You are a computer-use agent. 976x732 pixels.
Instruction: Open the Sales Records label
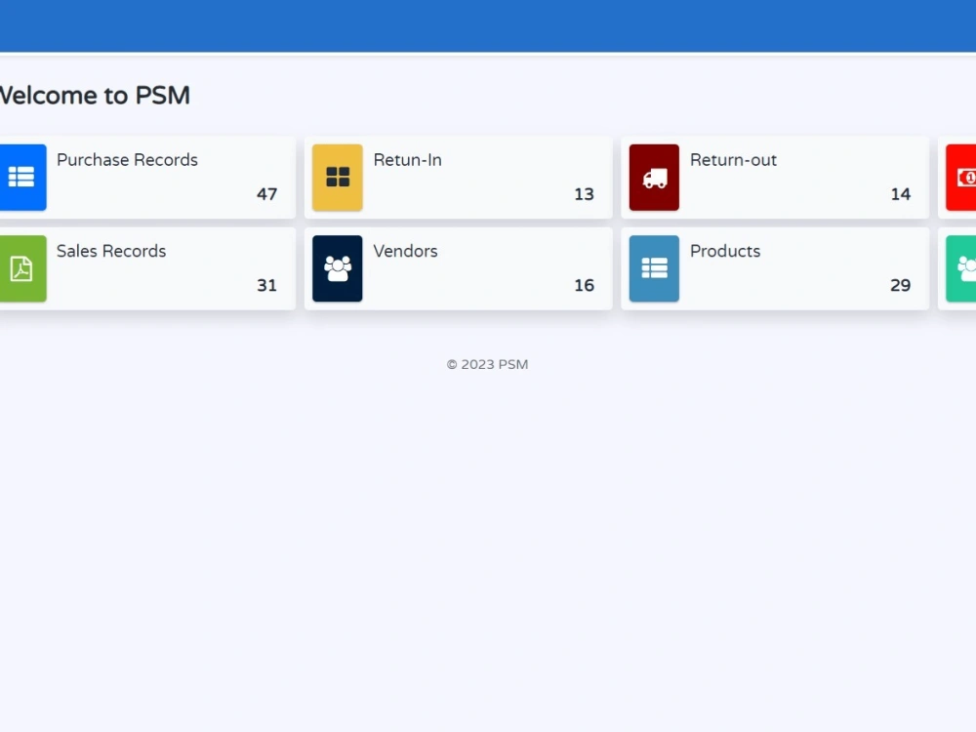pyautogui.click(x=111, y=251)
